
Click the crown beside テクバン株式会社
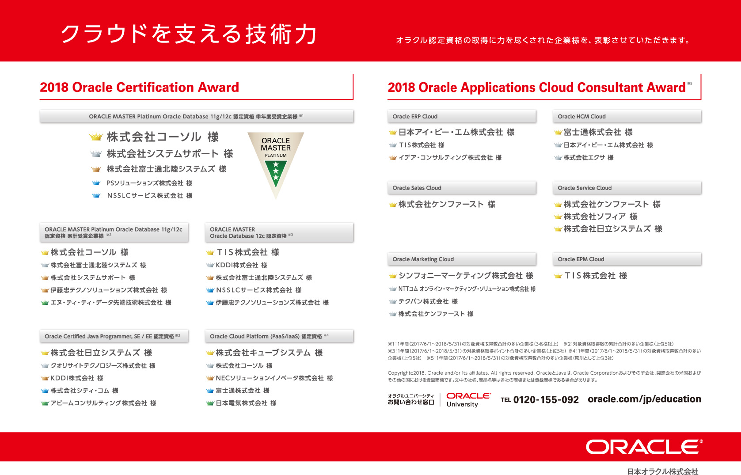tap(393, 301)
